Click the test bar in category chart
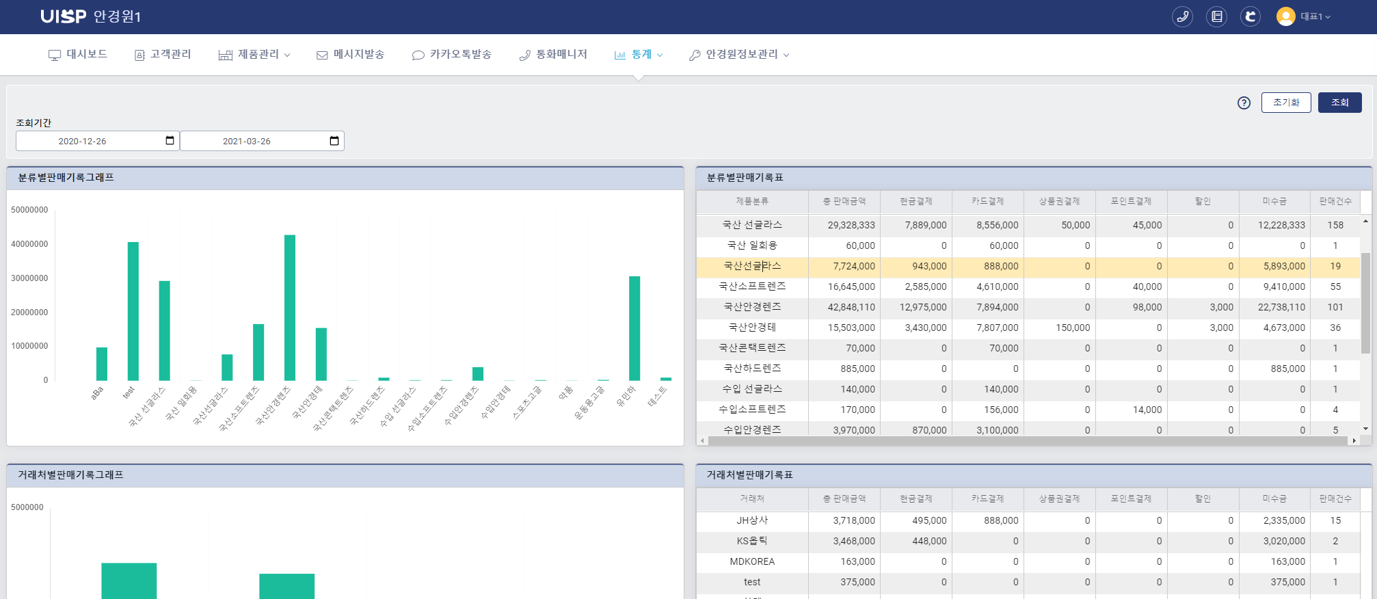Image resolution: width=1377 pixels, height=599 pixels. click(133, 311)
